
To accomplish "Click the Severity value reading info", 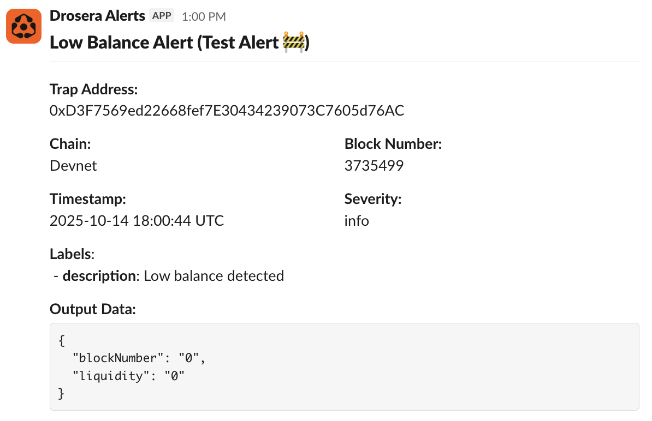I will click(357, 221).
